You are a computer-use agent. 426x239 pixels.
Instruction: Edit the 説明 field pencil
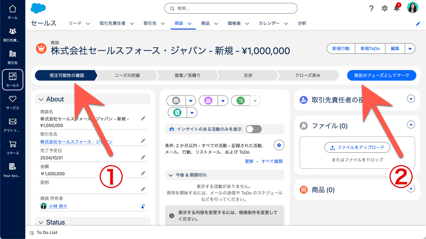[143, 189]
